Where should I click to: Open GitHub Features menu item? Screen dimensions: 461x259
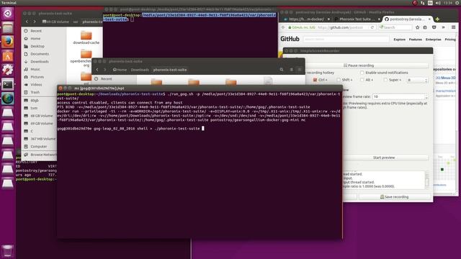pyautogui.click(x=415, y=40)
